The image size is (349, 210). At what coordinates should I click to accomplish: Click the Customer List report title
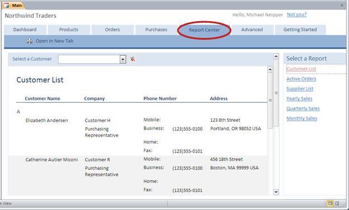point(40,80)
